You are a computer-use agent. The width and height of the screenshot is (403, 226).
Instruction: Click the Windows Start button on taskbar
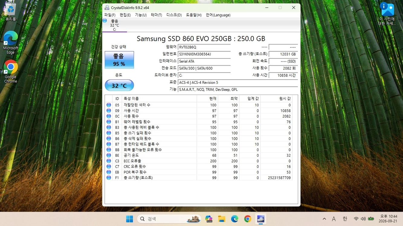(130, 219)
